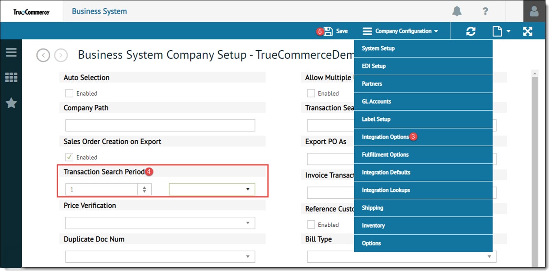Toggle fullscreen expand icon
The height and width of the screenshot is (274, 552).
click(x=528, y=31)
